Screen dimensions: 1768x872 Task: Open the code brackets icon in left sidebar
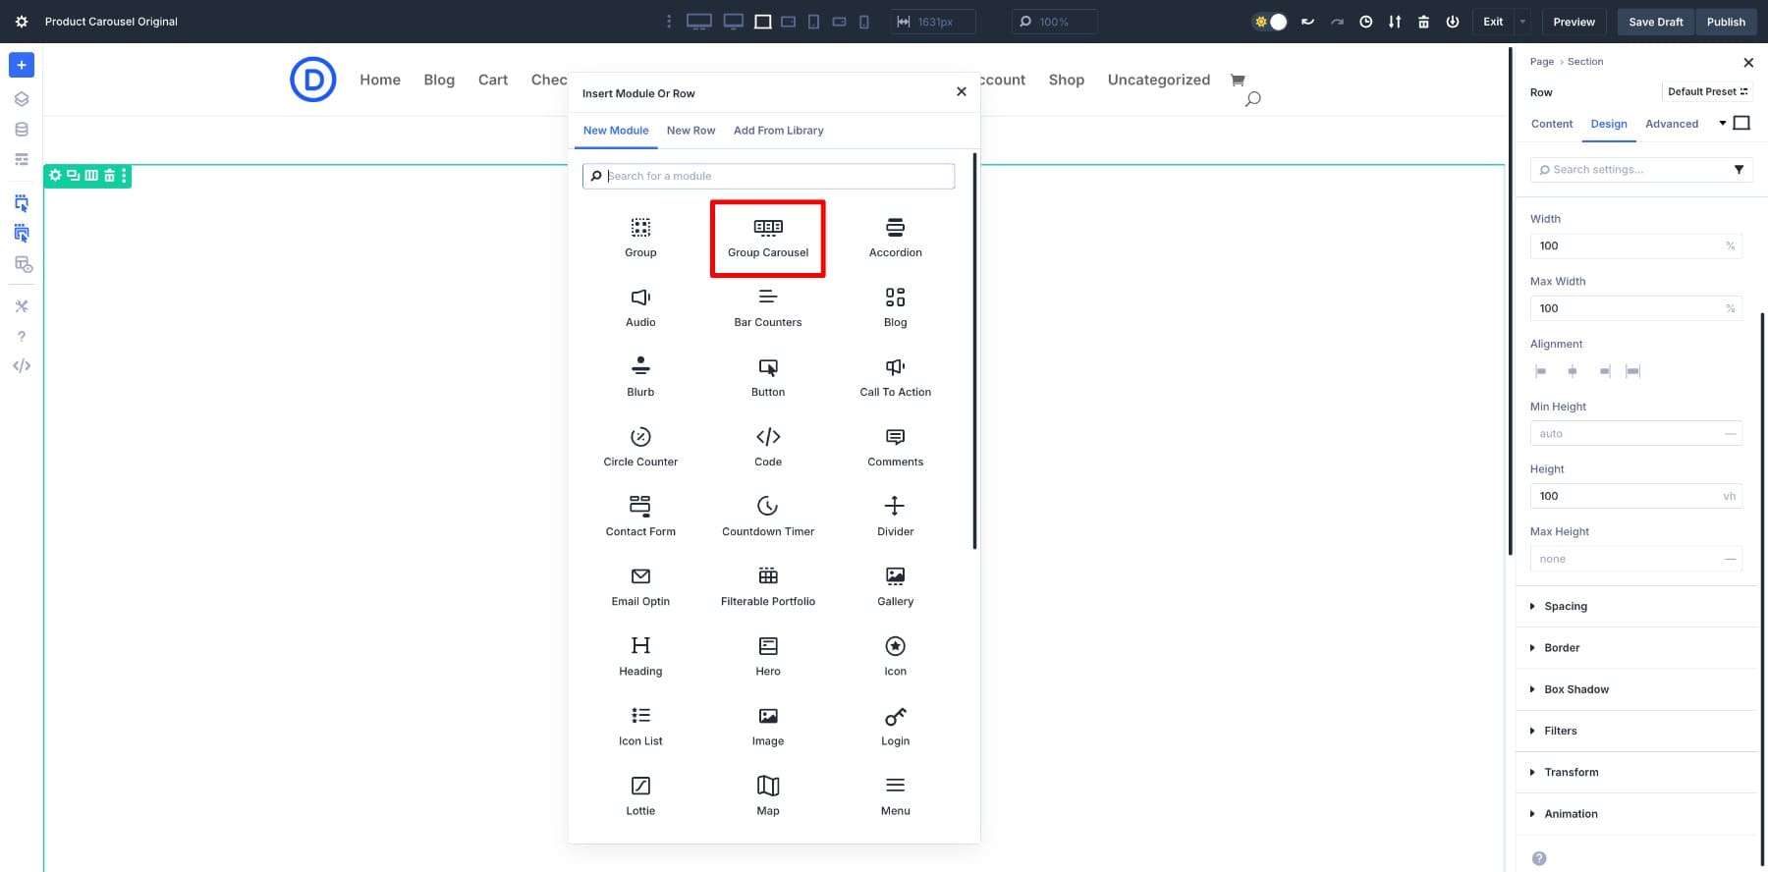click(22, 366)
